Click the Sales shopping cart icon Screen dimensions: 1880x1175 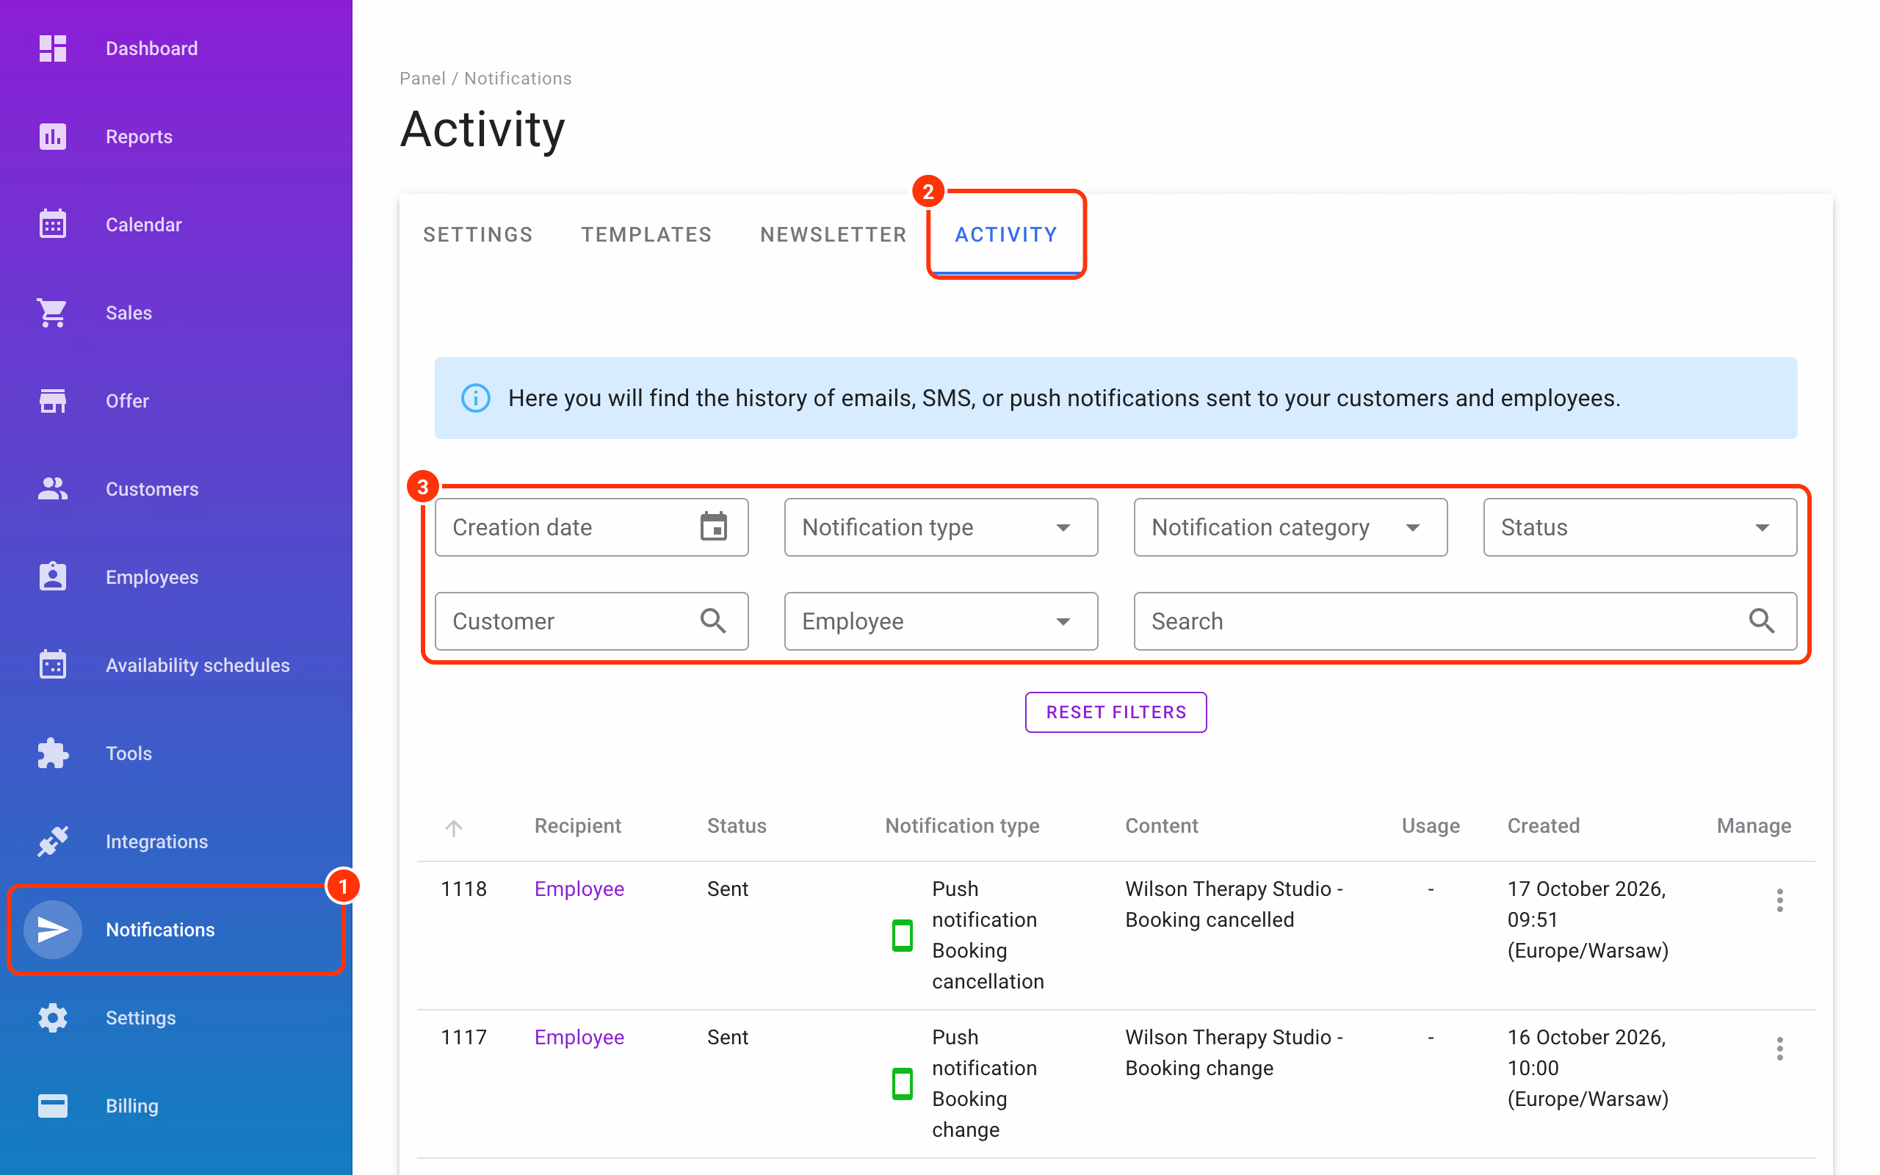[53, 313]
